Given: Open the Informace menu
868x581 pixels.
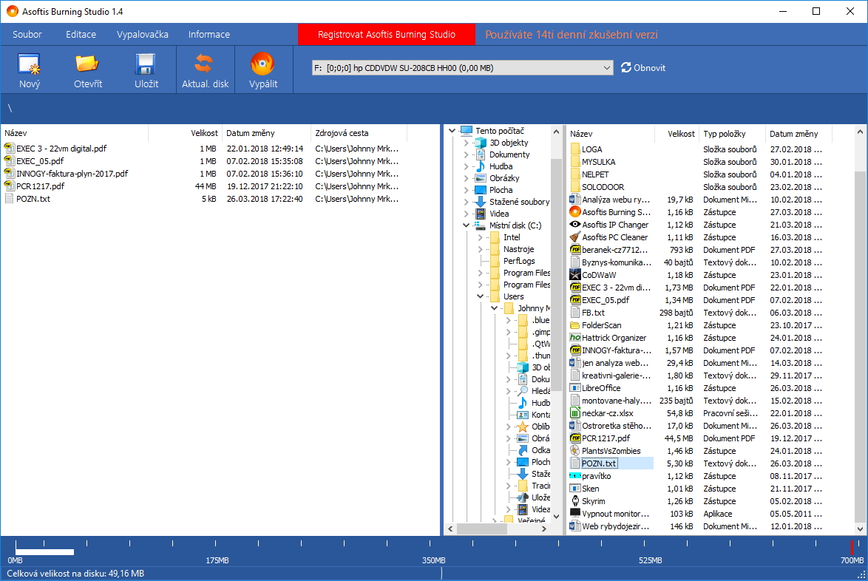Looking at the screenshot, I should pyautogui.click(x=208, y=34).
